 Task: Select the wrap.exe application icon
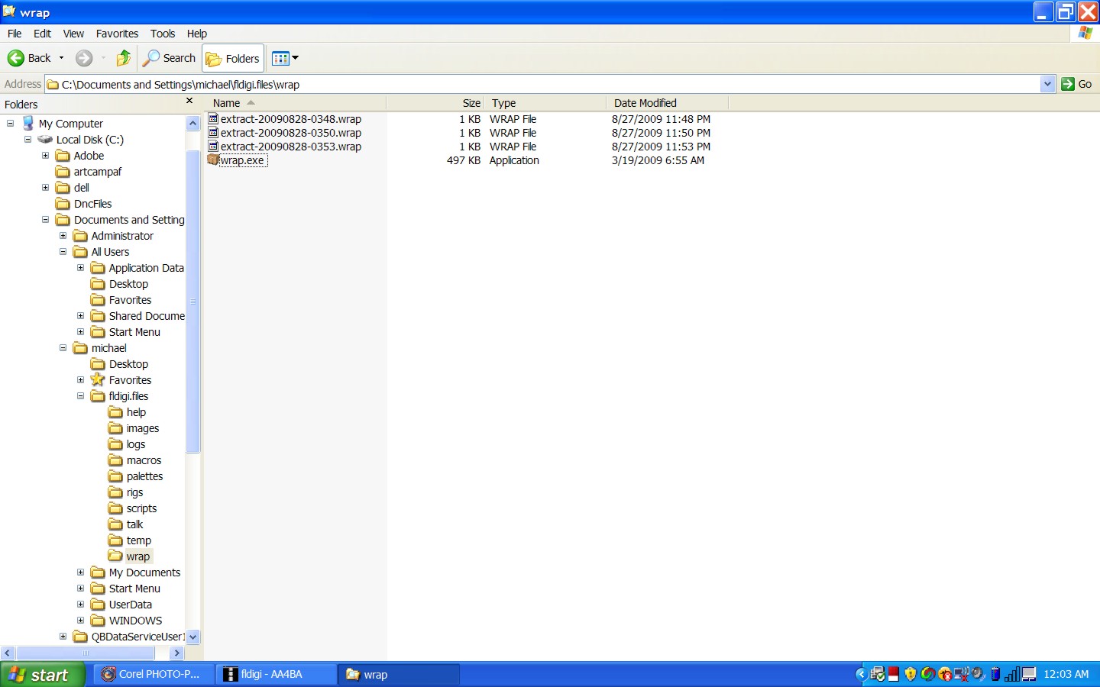click(213, 160)
